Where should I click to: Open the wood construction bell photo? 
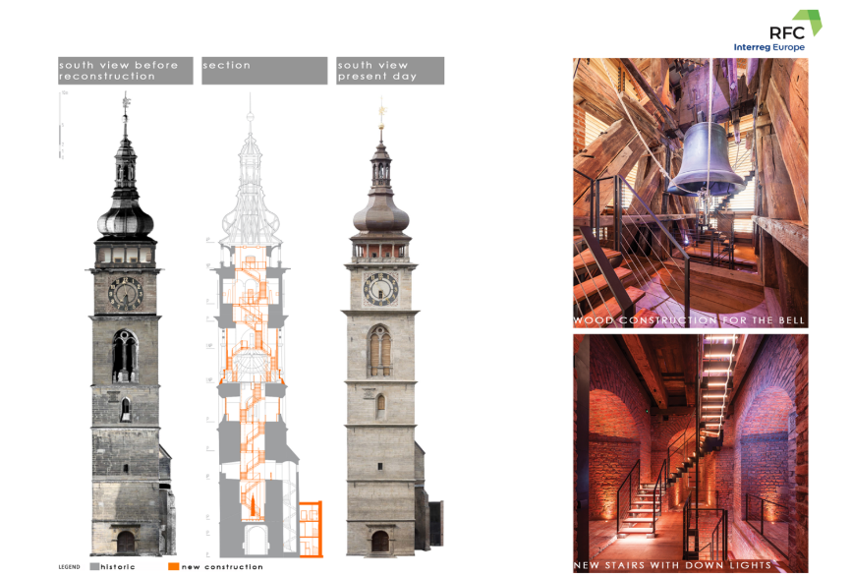[690, 187]
